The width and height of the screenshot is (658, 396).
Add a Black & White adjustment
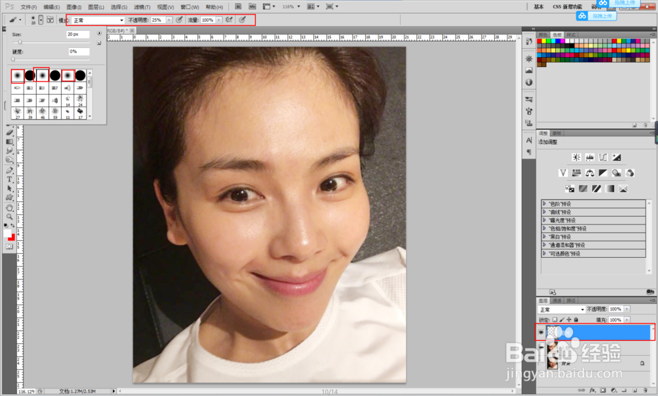603,173
